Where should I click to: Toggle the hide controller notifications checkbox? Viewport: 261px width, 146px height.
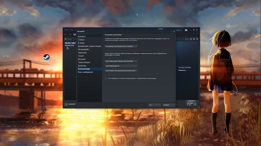coord(106,78)
